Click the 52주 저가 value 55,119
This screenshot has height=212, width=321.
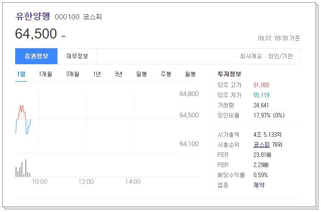pyautogui.click(x=261, y=95)
